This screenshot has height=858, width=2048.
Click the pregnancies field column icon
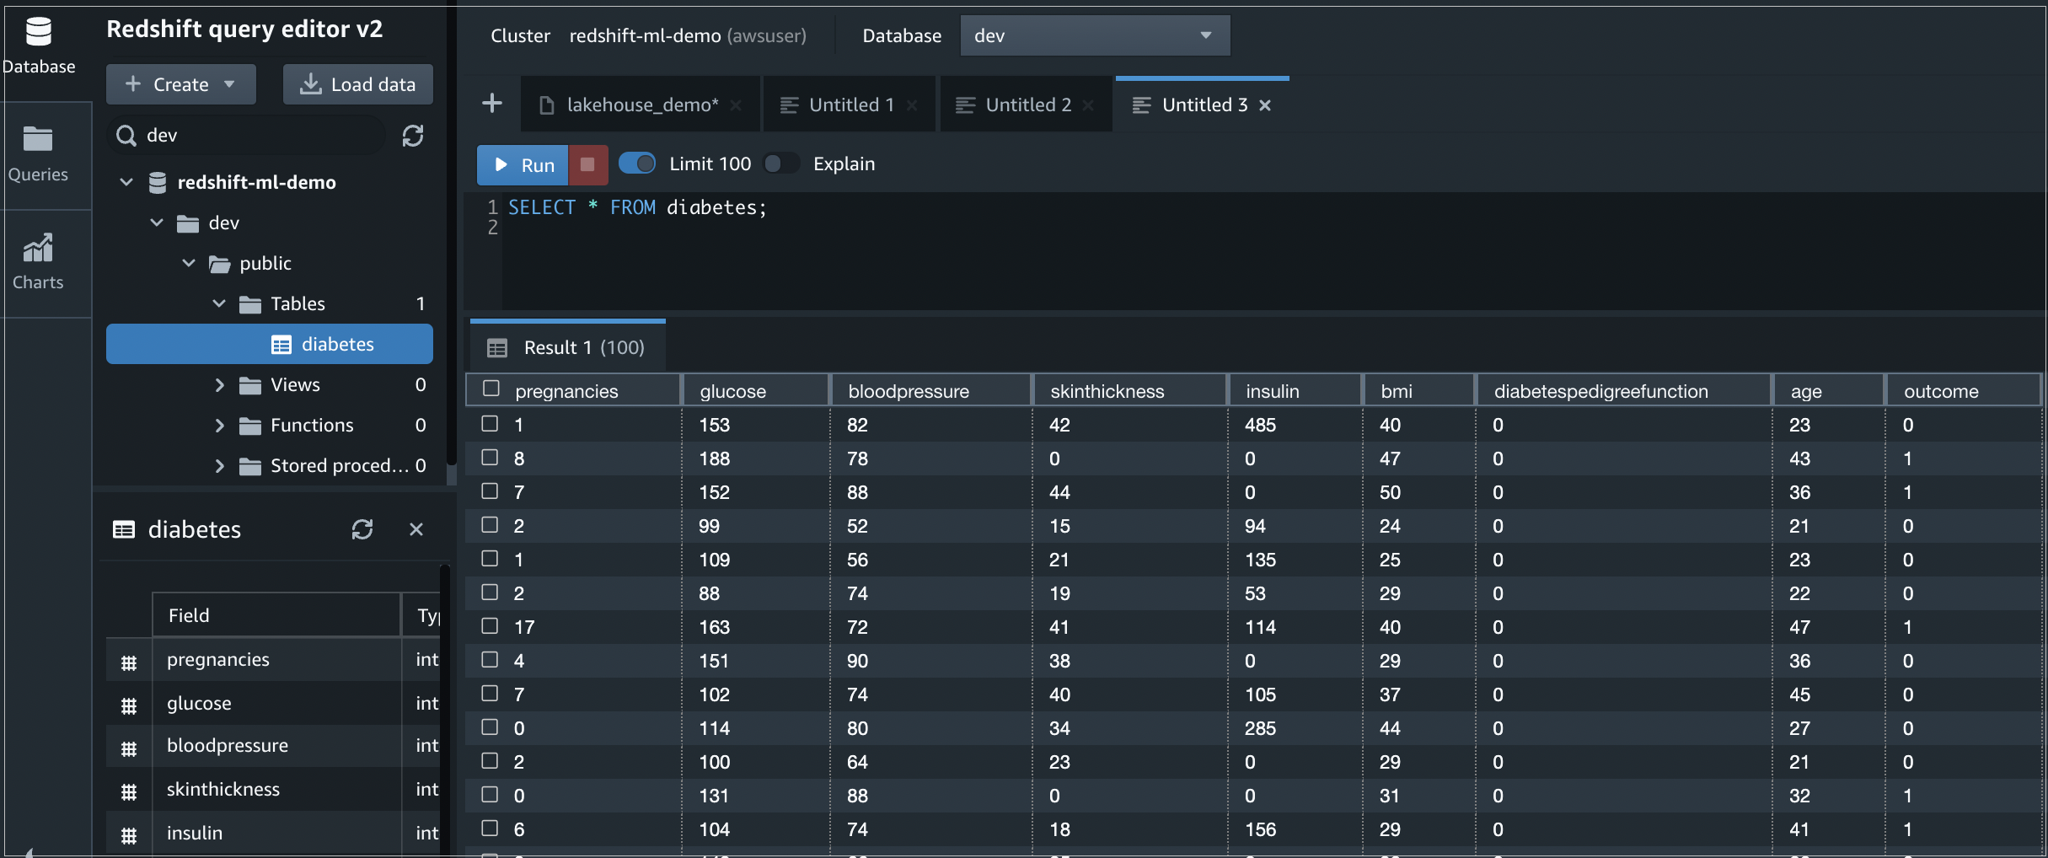(x=129, y=662)
